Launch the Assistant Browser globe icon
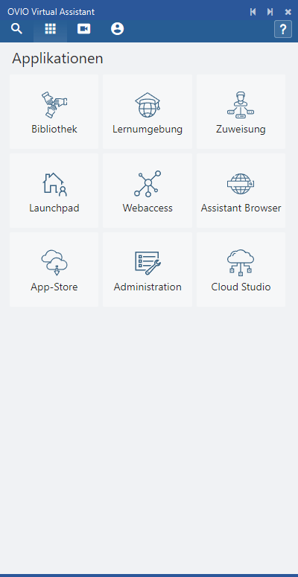Viewport: 298px width, 577px height. (x=241, y=184)
